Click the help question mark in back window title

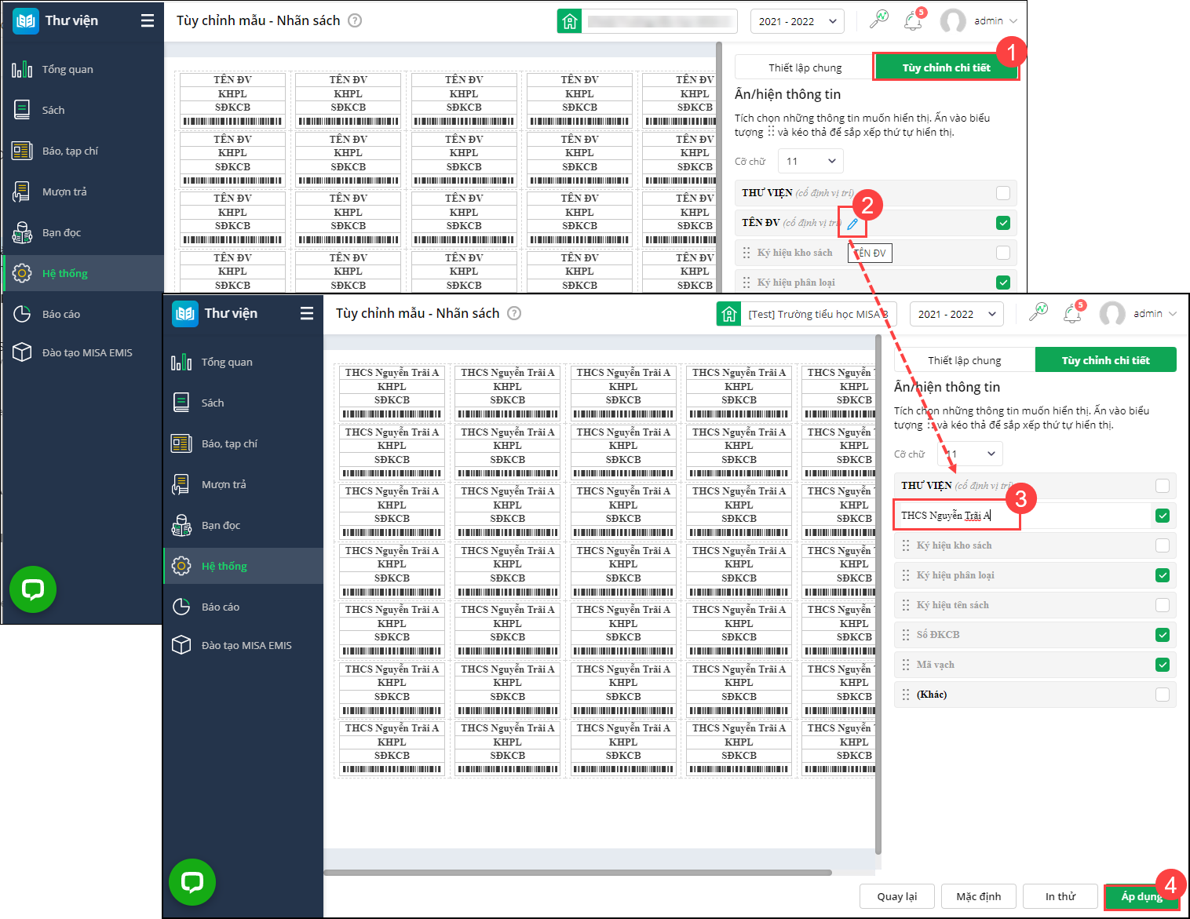355,20
